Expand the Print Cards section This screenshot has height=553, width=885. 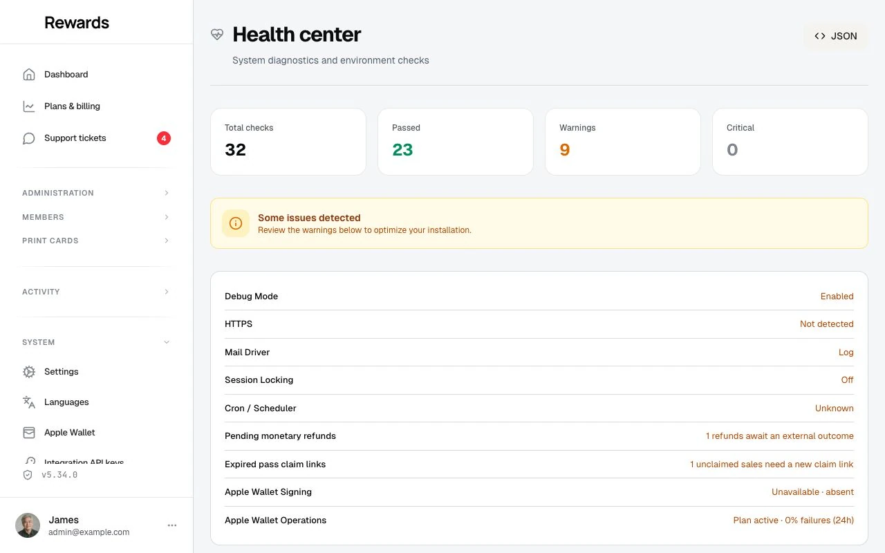coord(96,241)
